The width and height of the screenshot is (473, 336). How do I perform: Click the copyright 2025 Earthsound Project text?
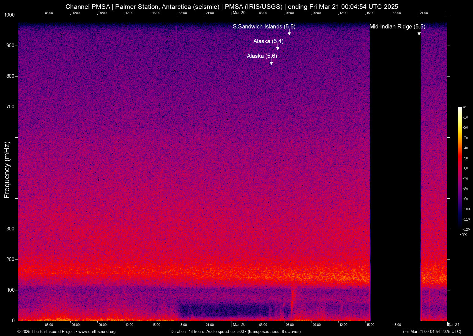pos(46,332)
